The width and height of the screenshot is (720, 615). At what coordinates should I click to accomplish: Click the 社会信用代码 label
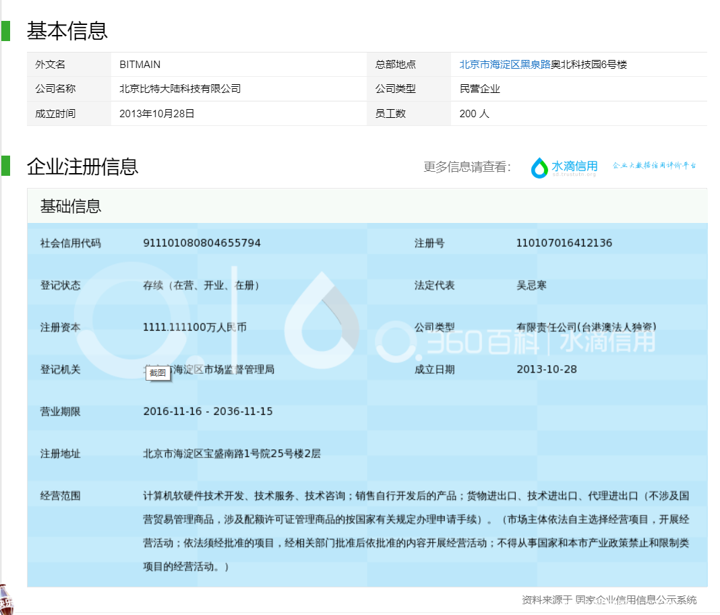coord(71,243)
